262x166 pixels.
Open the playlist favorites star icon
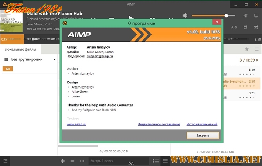246,49
